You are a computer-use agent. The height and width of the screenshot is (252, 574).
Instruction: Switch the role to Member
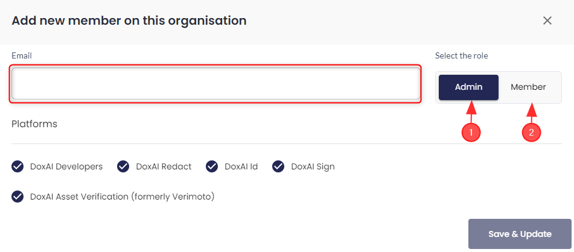coord(528,87)
